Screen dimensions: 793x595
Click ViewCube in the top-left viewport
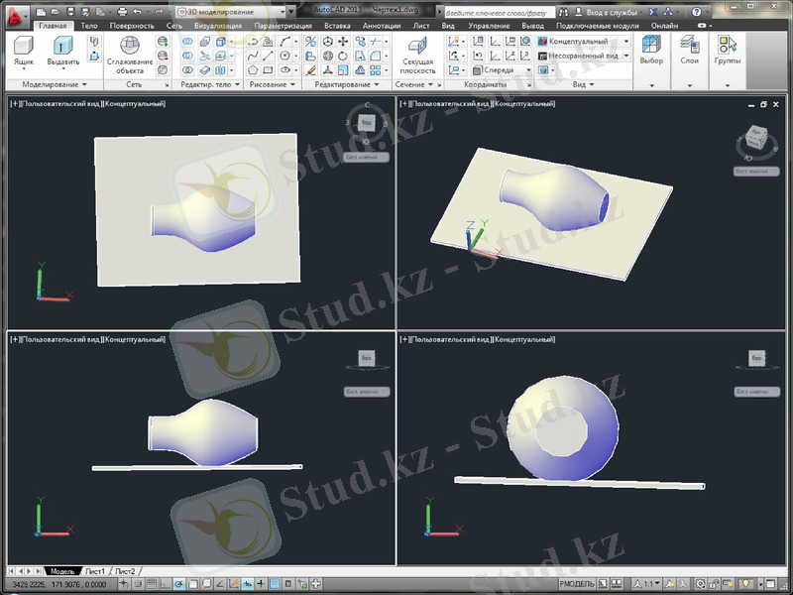coord(366,123)
